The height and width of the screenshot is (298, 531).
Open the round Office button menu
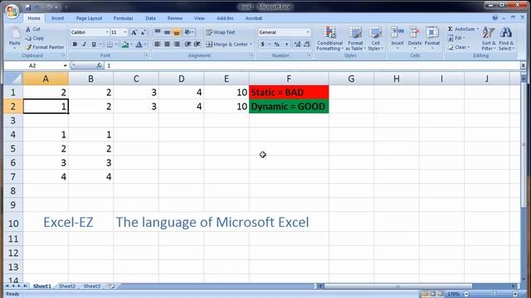(x=12, y=12)
